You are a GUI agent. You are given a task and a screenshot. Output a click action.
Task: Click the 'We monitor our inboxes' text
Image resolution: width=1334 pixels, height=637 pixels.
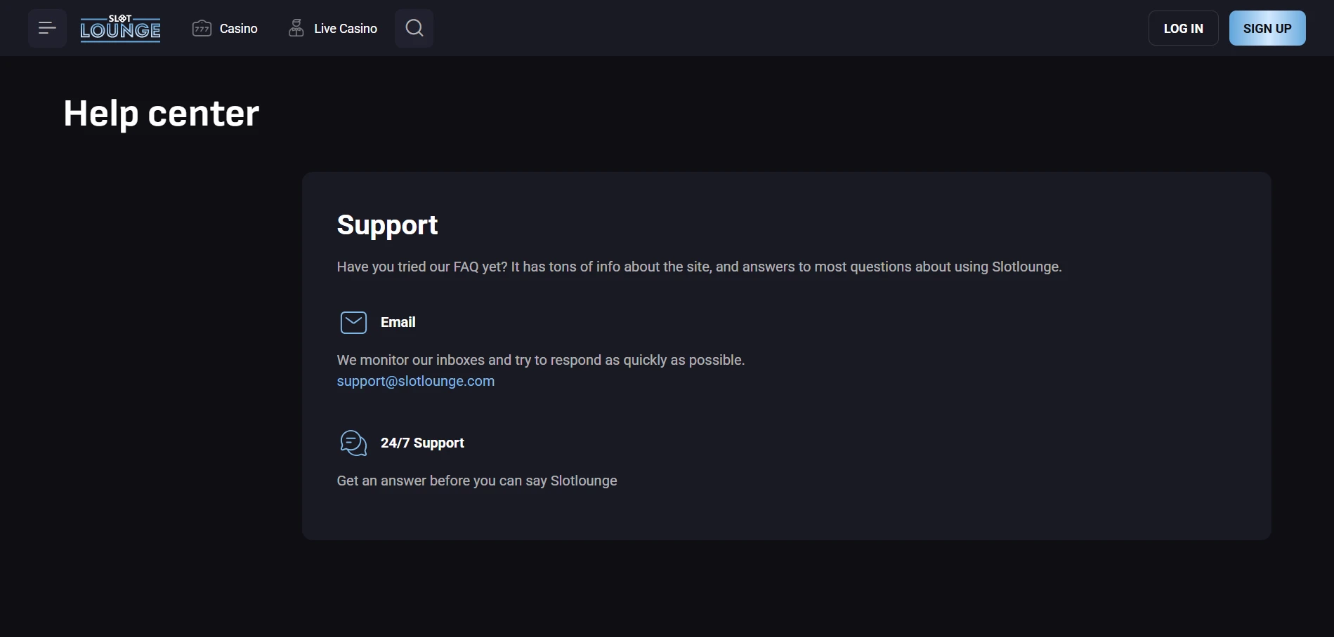541,360
